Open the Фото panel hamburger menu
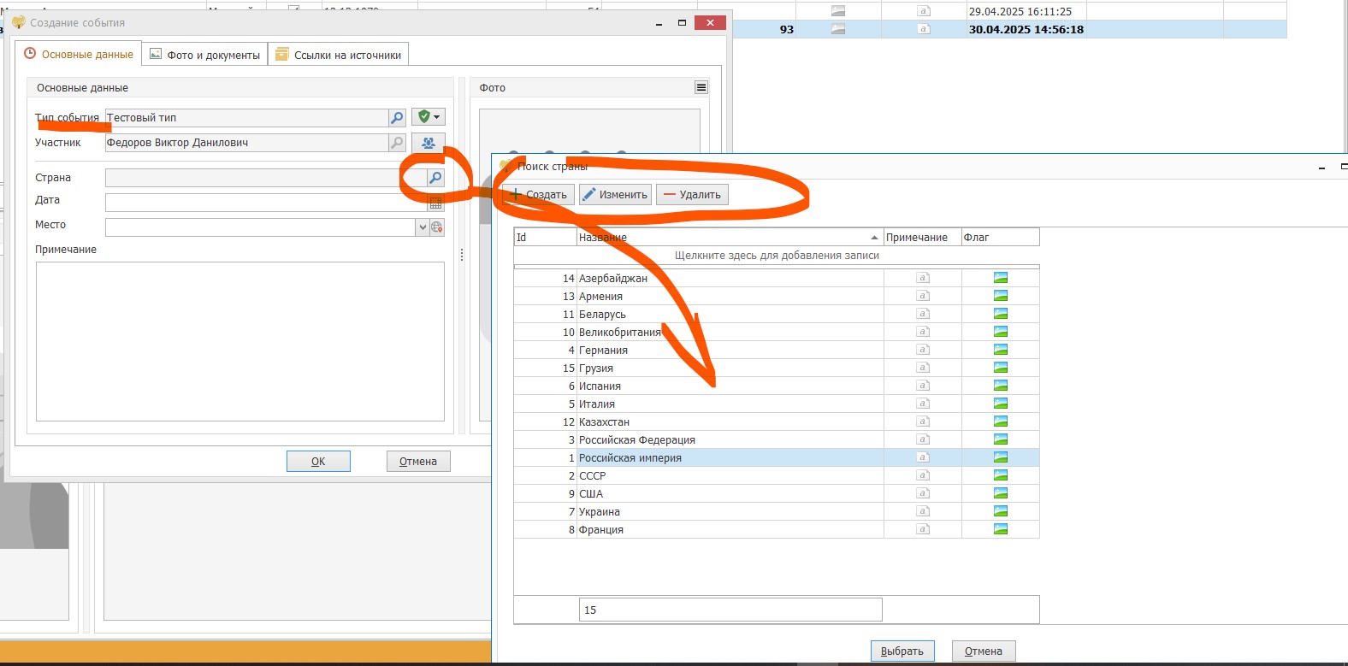Viewport: 1348px width, 666px height. click(x=701, y=87)
